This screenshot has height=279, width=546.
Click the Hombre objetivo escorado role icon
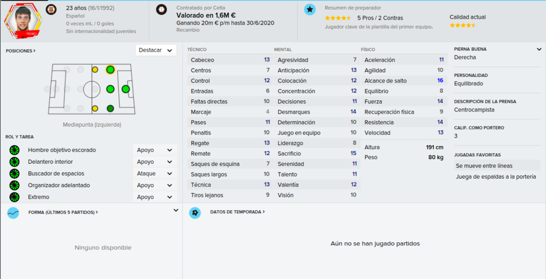coord(14,150)
